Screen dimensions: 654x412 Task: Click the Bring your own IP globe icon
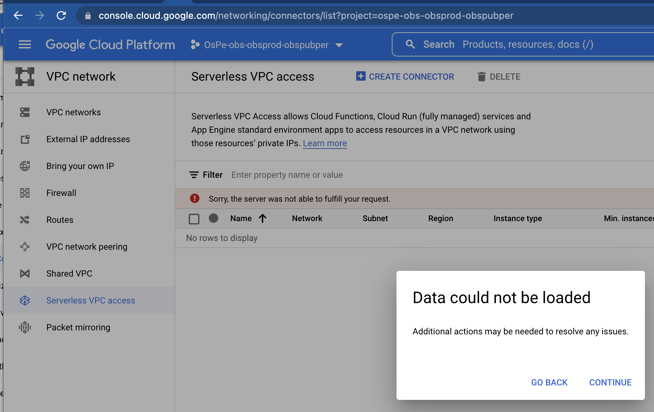click(x=25, y=166)
